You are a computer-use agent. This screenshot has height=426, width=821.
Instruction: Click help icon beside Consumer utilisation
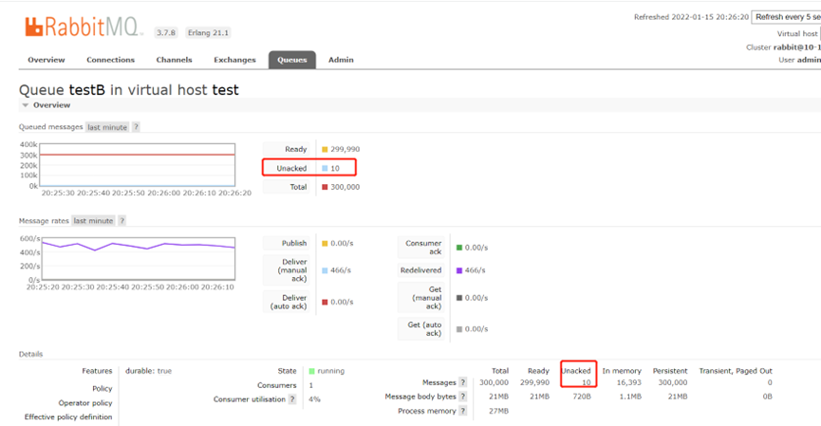[292, 399]
